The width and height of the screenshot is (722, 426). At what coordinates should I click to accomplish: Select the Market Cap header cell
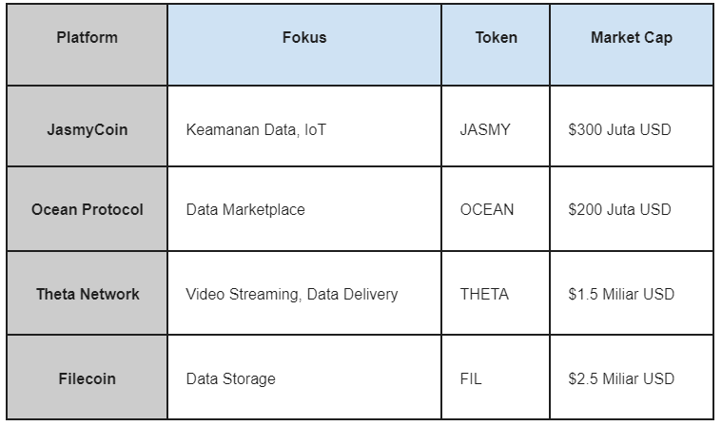(x=632, y=45)
